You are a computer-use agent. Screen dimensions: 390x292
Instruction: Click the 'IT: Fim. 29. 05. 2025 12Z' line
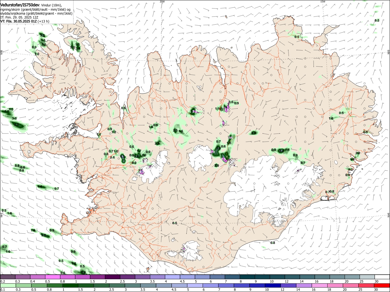pyautogui.click(x=19, y=17)
